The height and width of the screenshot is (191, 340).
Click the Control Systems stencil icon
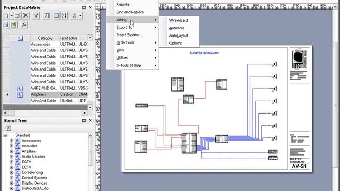(x=18, y=178)
